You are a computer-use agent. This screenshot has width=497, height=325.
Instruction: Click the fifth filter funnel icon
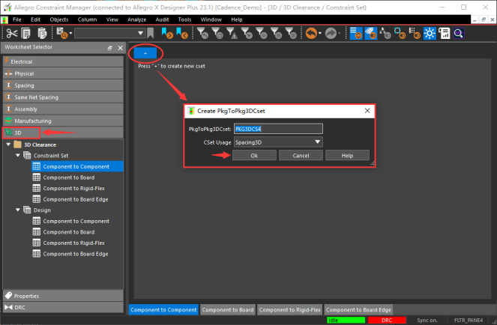point(262,33)
